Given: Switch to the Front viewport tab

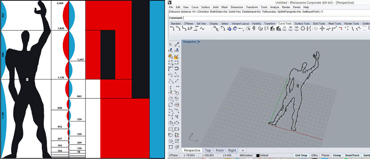Looking at the screenshot, I should pos(220,150).
